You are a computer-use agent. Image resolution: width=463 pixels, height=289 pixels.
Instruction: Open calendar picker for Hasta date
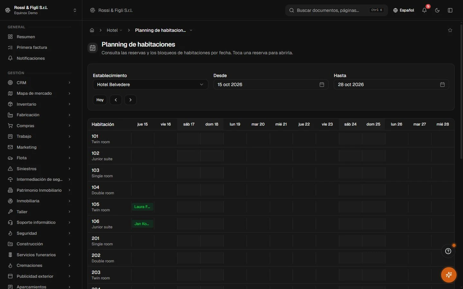tap(442, 84)
